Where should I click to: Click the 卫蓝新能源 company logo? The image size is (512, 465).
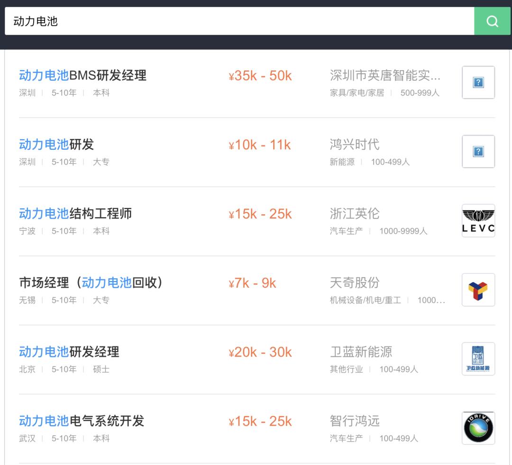pyautogui.click(x=478, y=359)
